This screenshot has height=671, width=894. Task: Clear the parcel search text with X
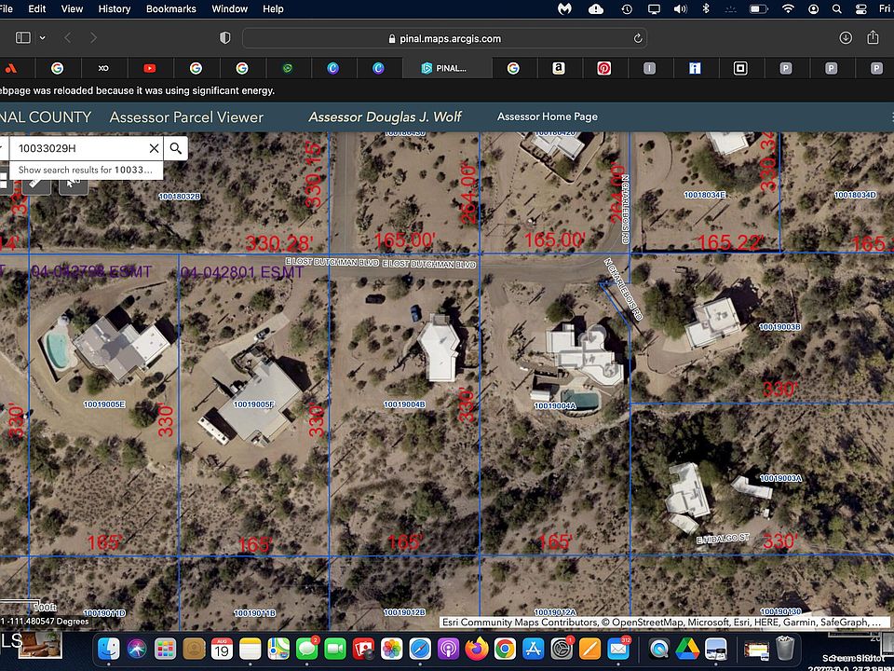[x=154, y=148]
